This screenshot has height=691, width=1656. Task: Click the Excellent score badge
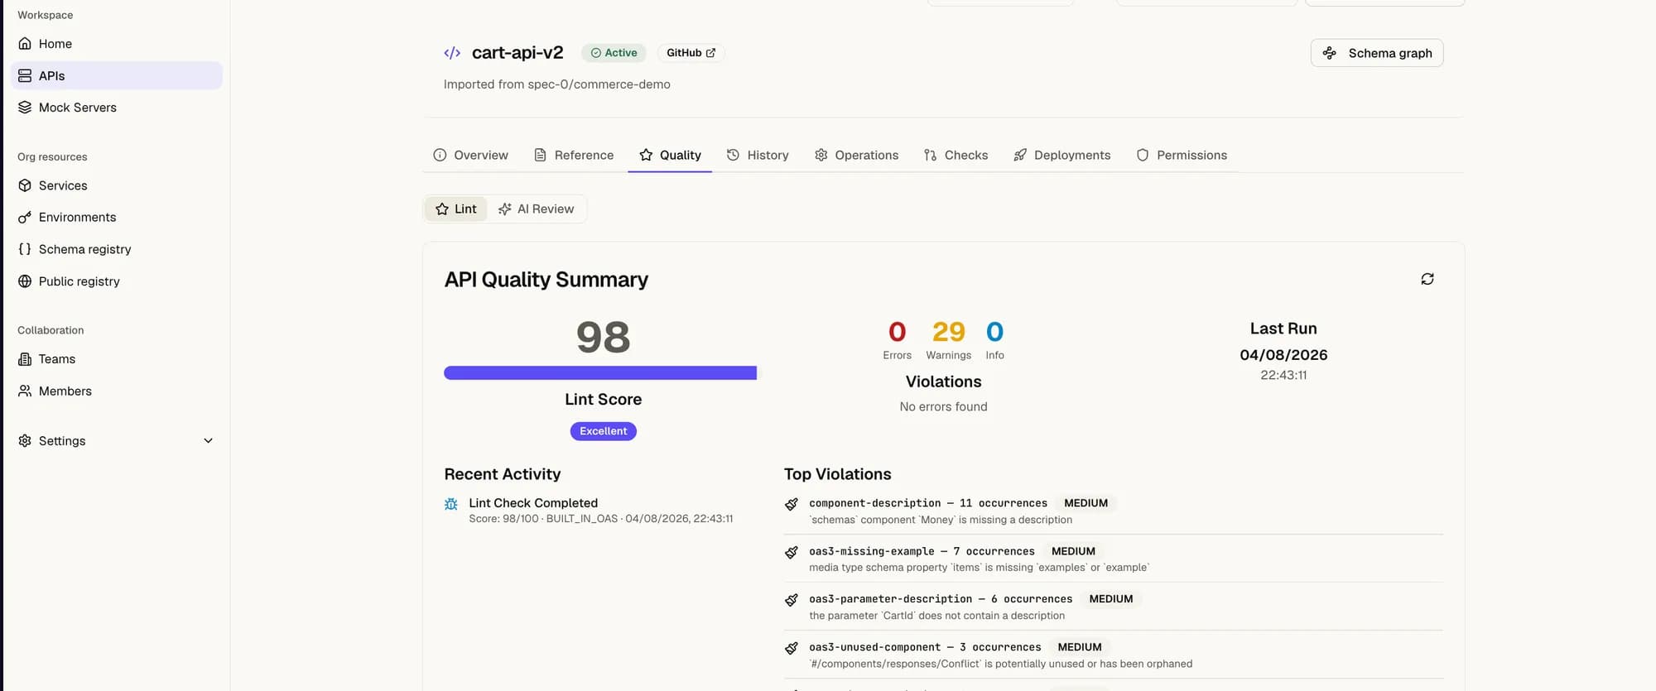pos(604,431)
